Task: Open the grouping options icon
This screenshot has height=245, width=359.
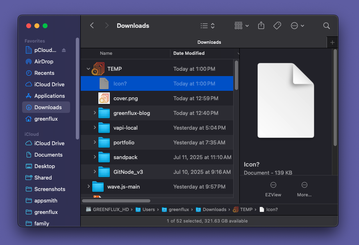Action: [x=239, y=25]
